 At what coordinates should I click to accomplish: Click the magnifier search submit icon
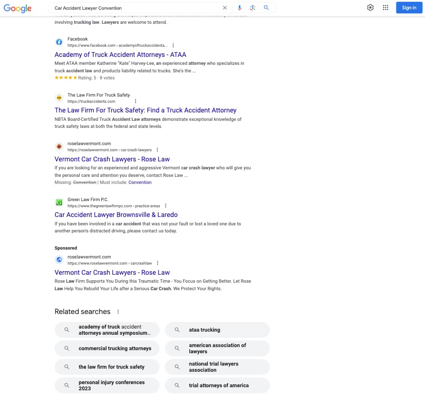[x=266, y=8]
